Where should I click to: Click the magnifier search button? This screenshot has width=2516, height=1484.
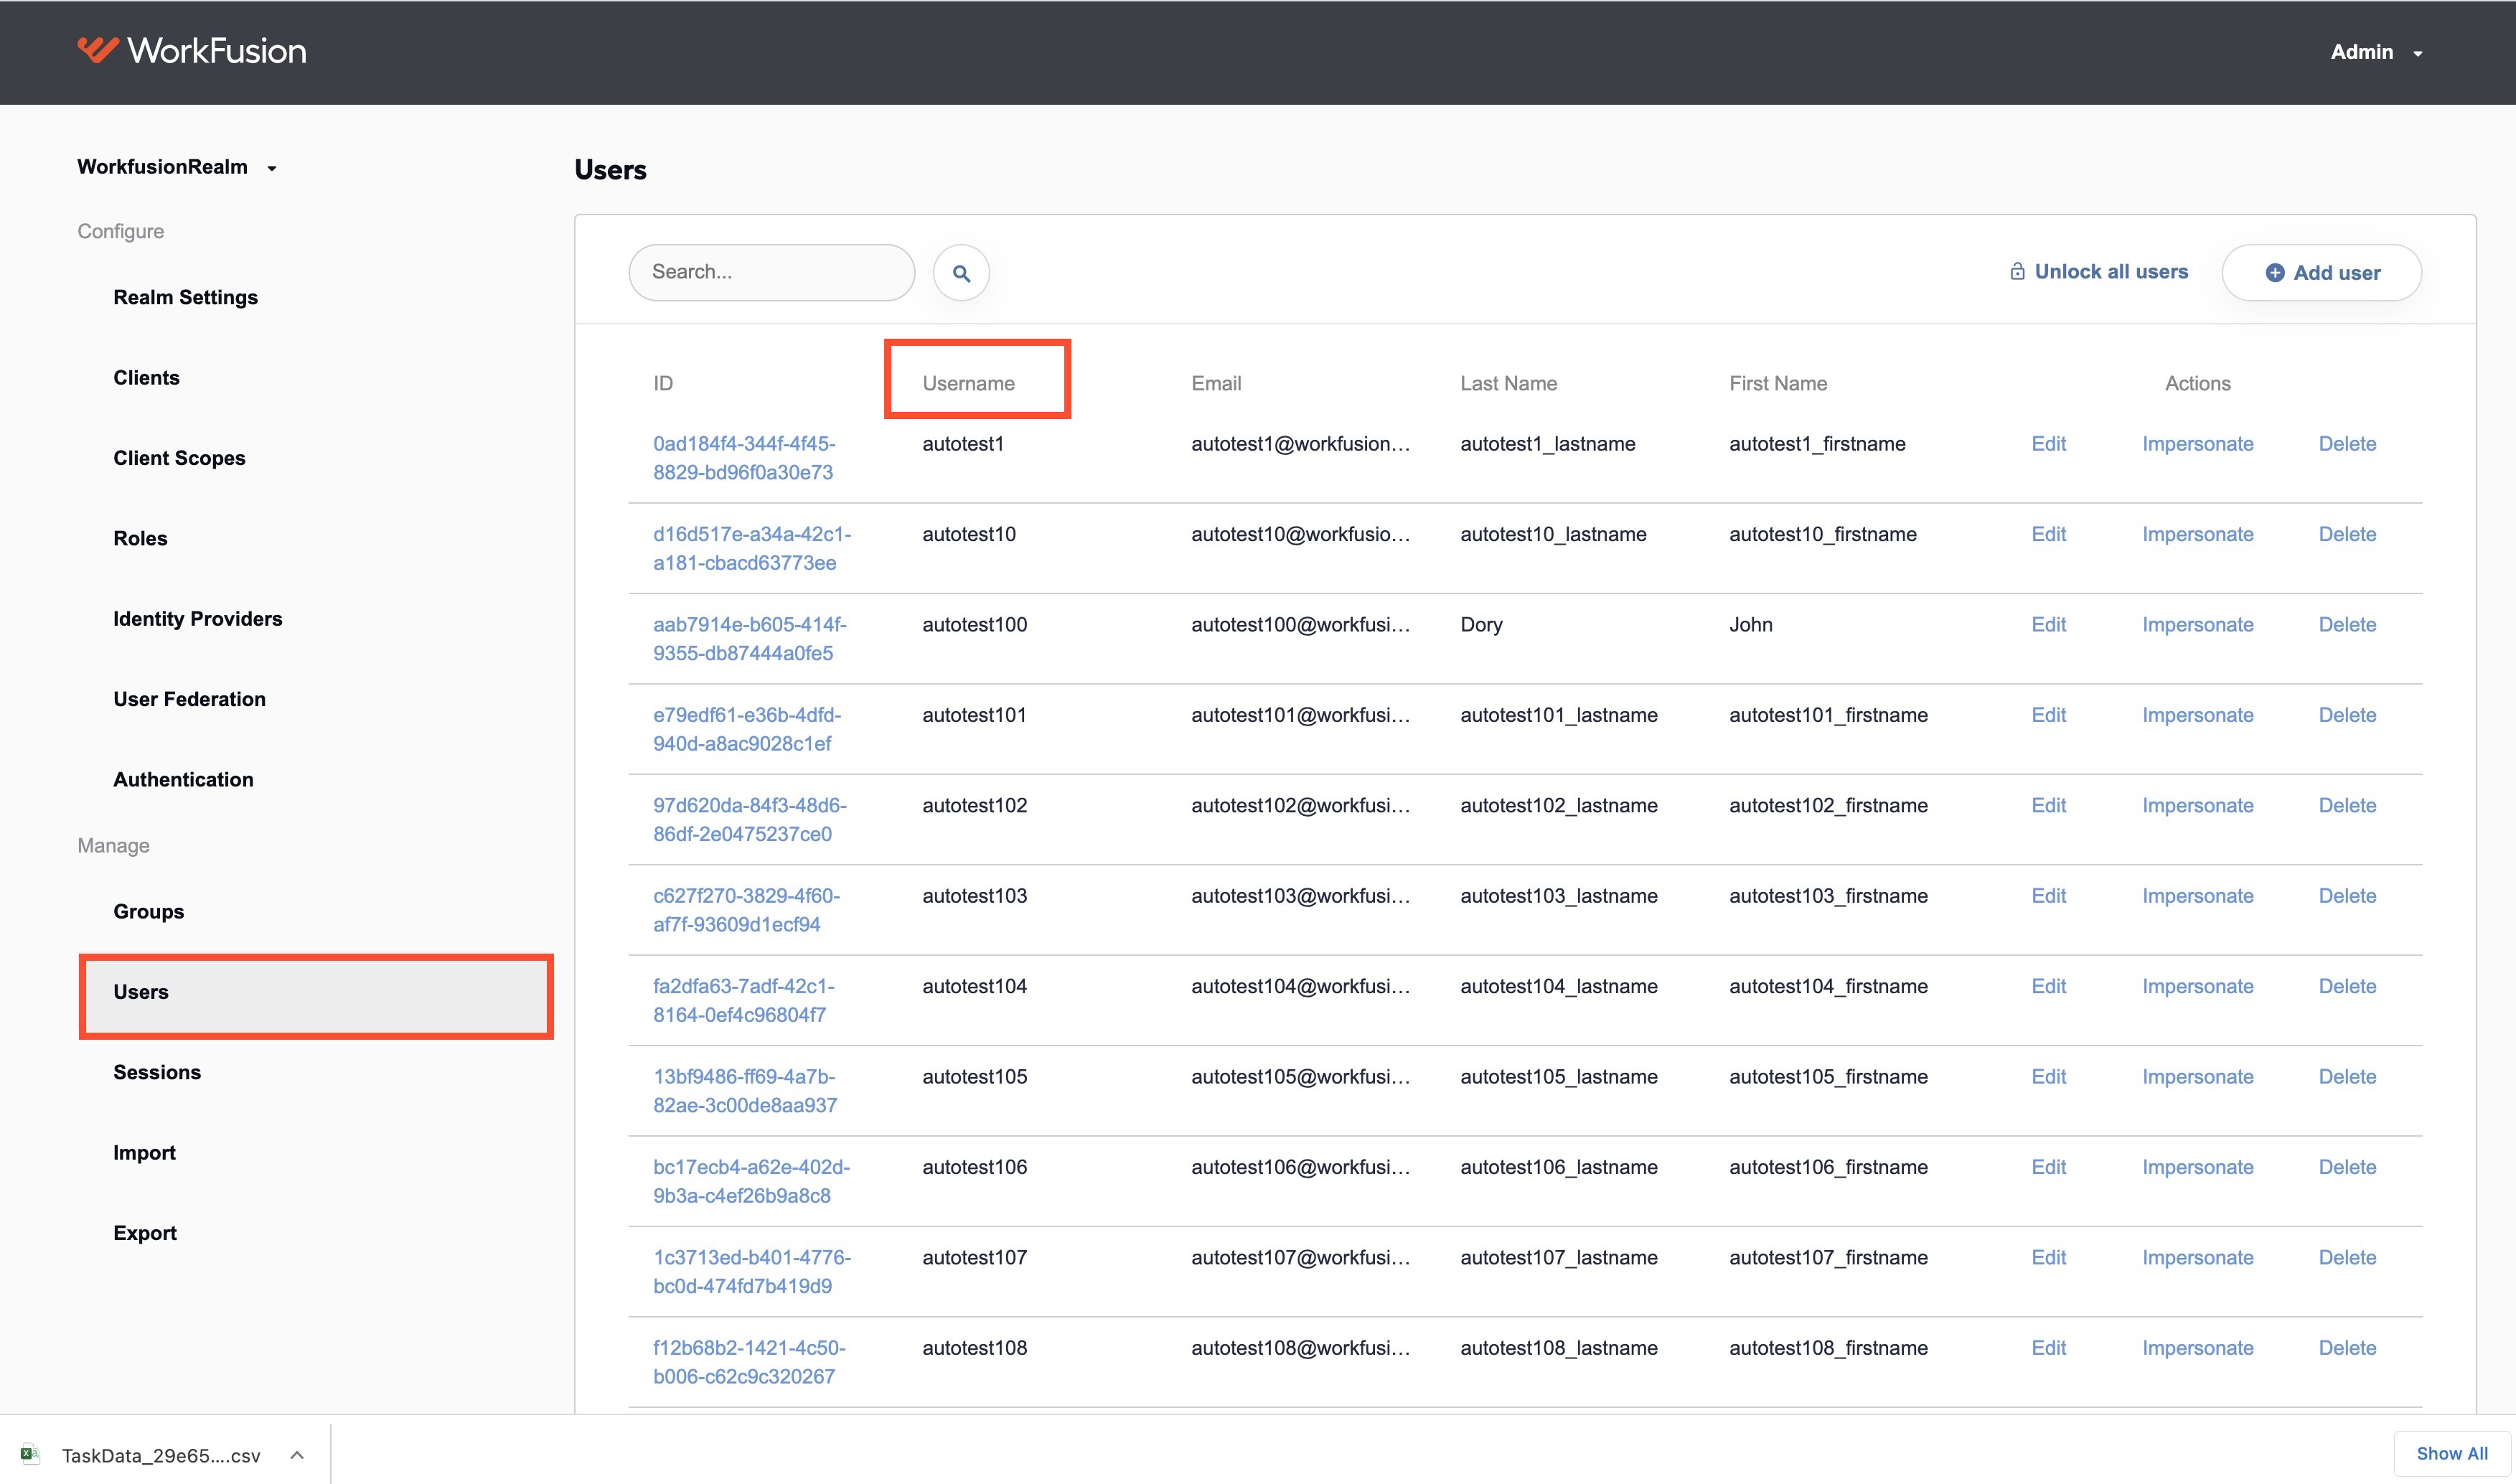tap(961, 273)
